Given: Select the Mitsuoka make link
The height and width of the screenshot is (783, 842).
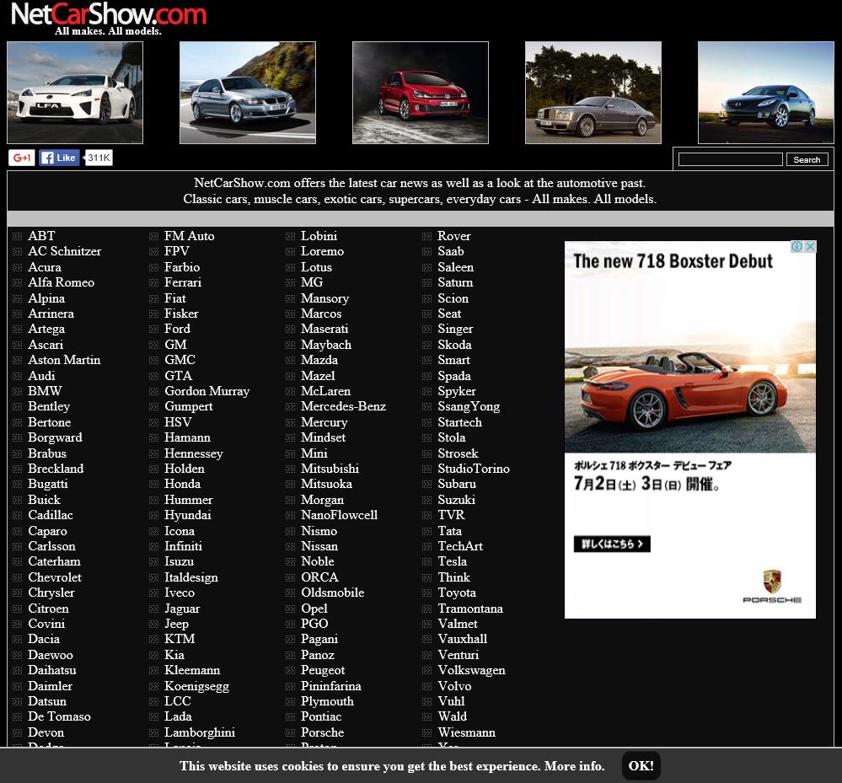Looking at the screenshot, I should [x=327, y=485].
